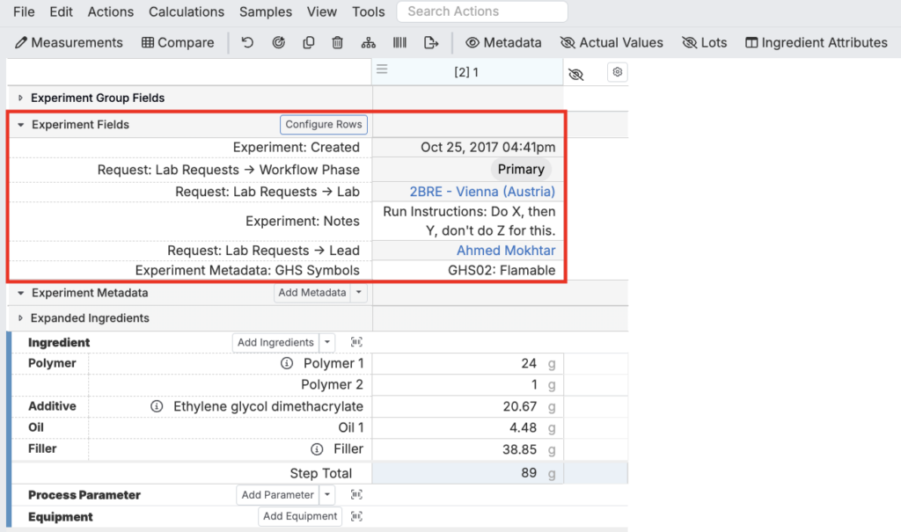Click the Search Actions input field

click(482, 11)
